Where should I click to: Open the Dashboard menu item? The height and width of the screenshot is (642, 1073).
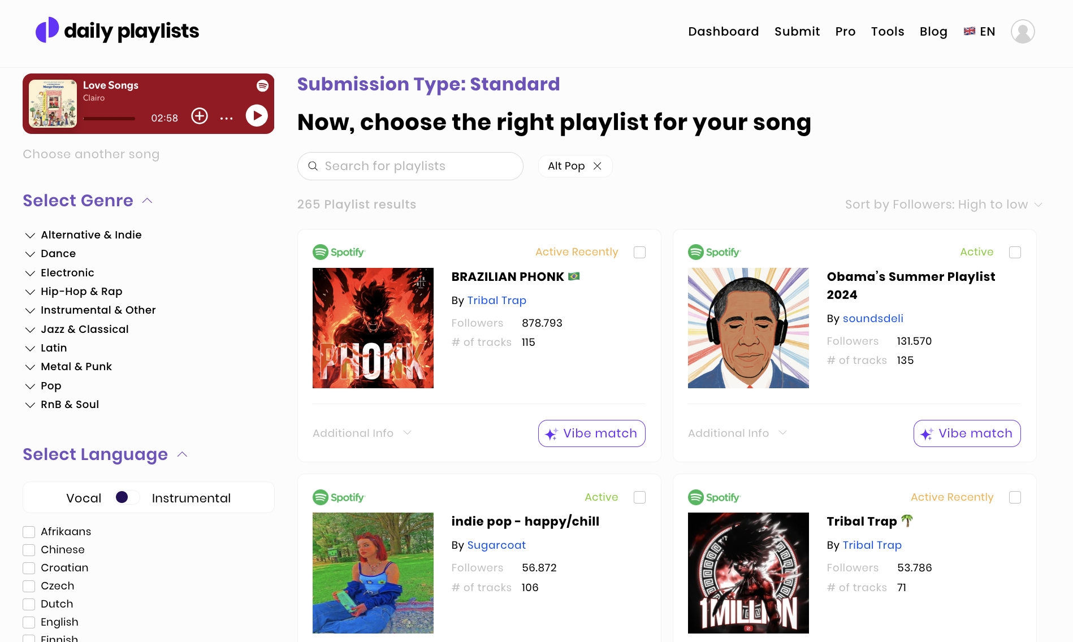pyautogui.click(x=723, y=32)
